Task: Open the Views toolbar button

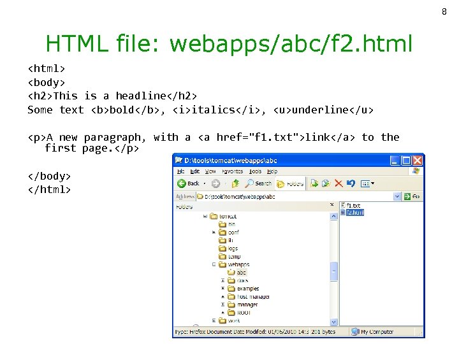Action: 367,183
